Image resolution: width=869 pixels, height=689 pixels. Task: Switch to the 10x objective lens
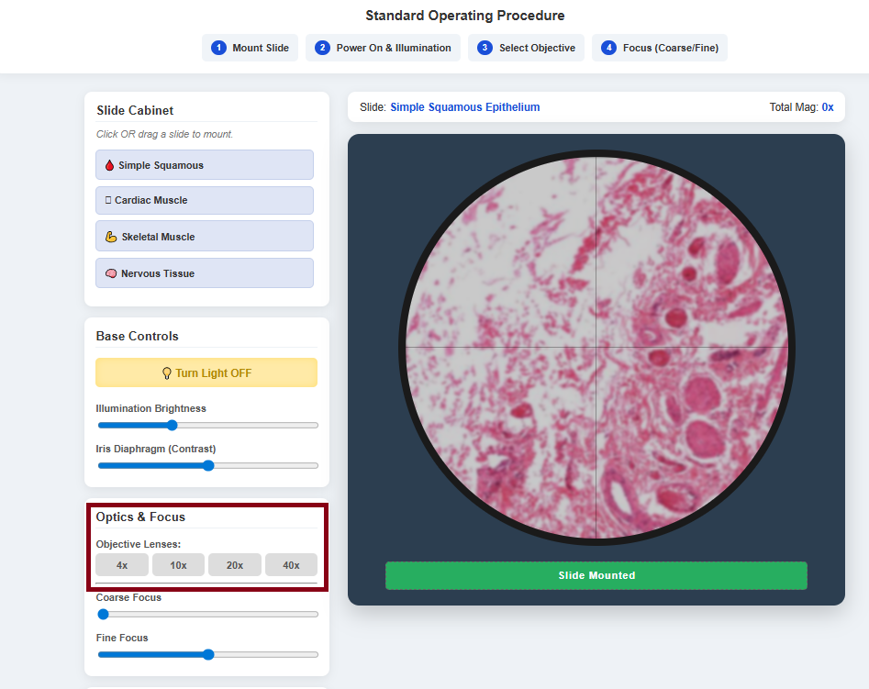click(x=178, y=565)
